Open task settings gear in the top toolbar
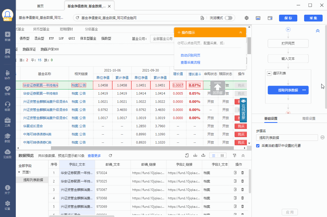This screenshot has height=217, width=327. (x=247, y=18)
